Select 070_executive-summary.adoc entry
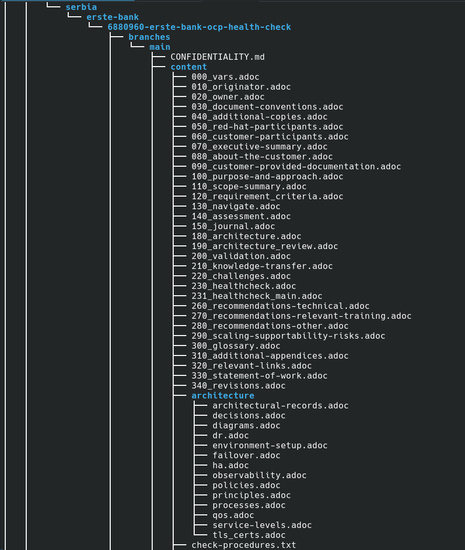465x550 pixels. pyautogui.click(x=260, y=147)
